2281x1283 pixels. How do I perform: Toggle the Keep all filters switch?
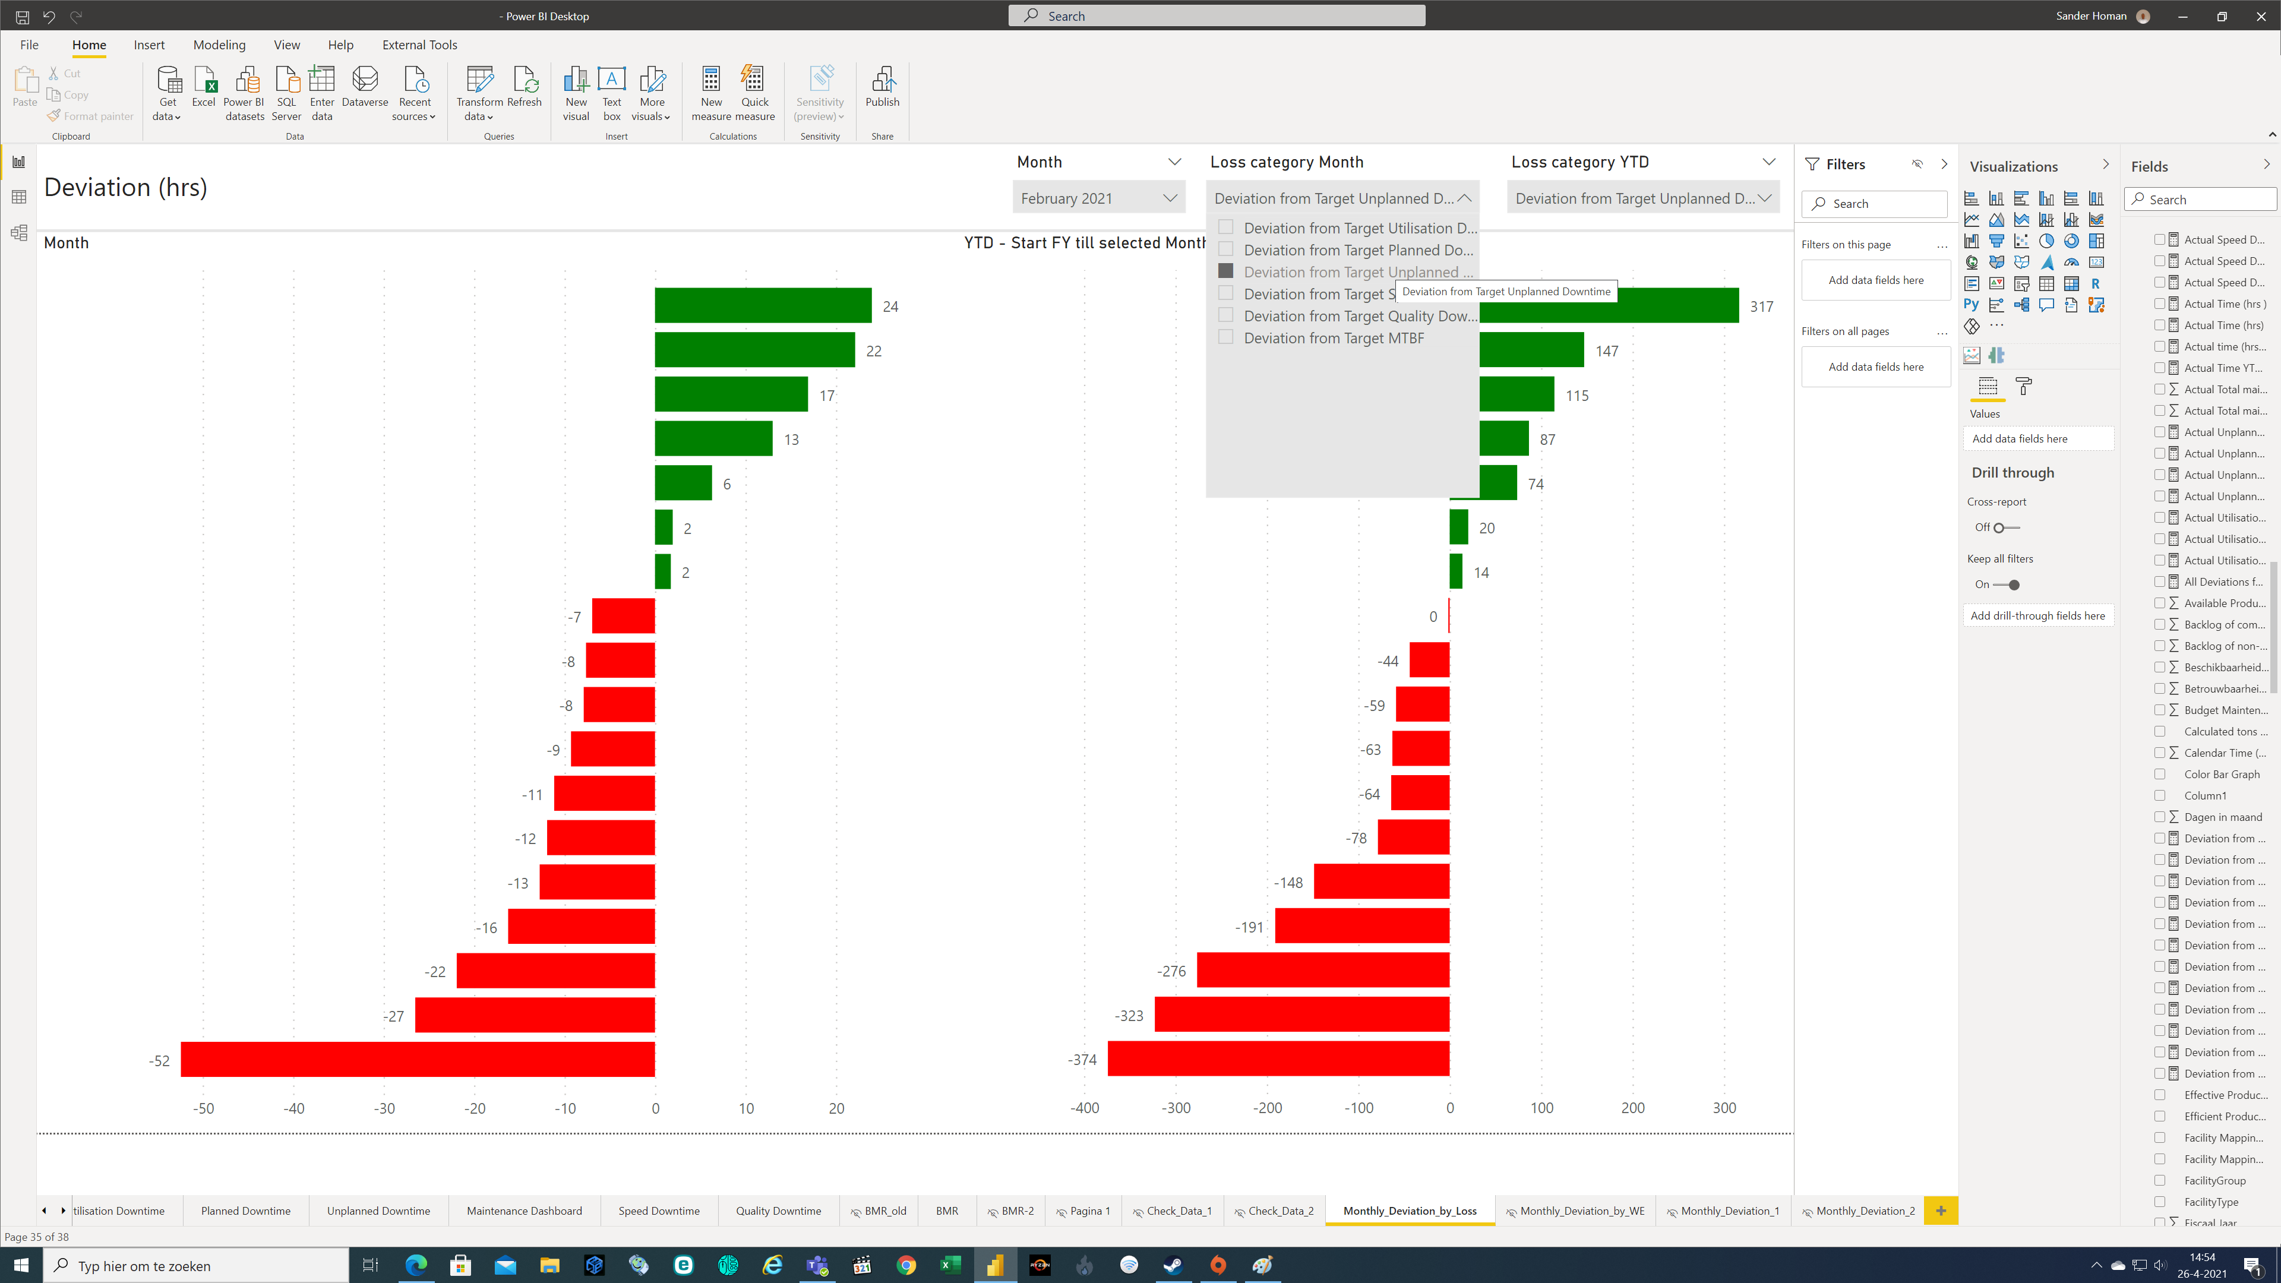[2007, 585]
